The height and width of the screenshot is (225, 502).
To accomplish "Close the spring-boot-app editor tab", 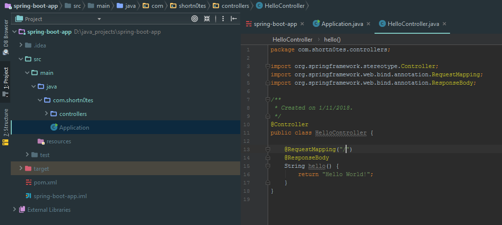I will point(302,24).
